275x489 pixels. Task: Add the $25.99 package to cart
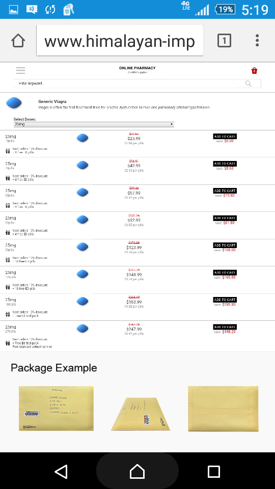coord(225,137)
